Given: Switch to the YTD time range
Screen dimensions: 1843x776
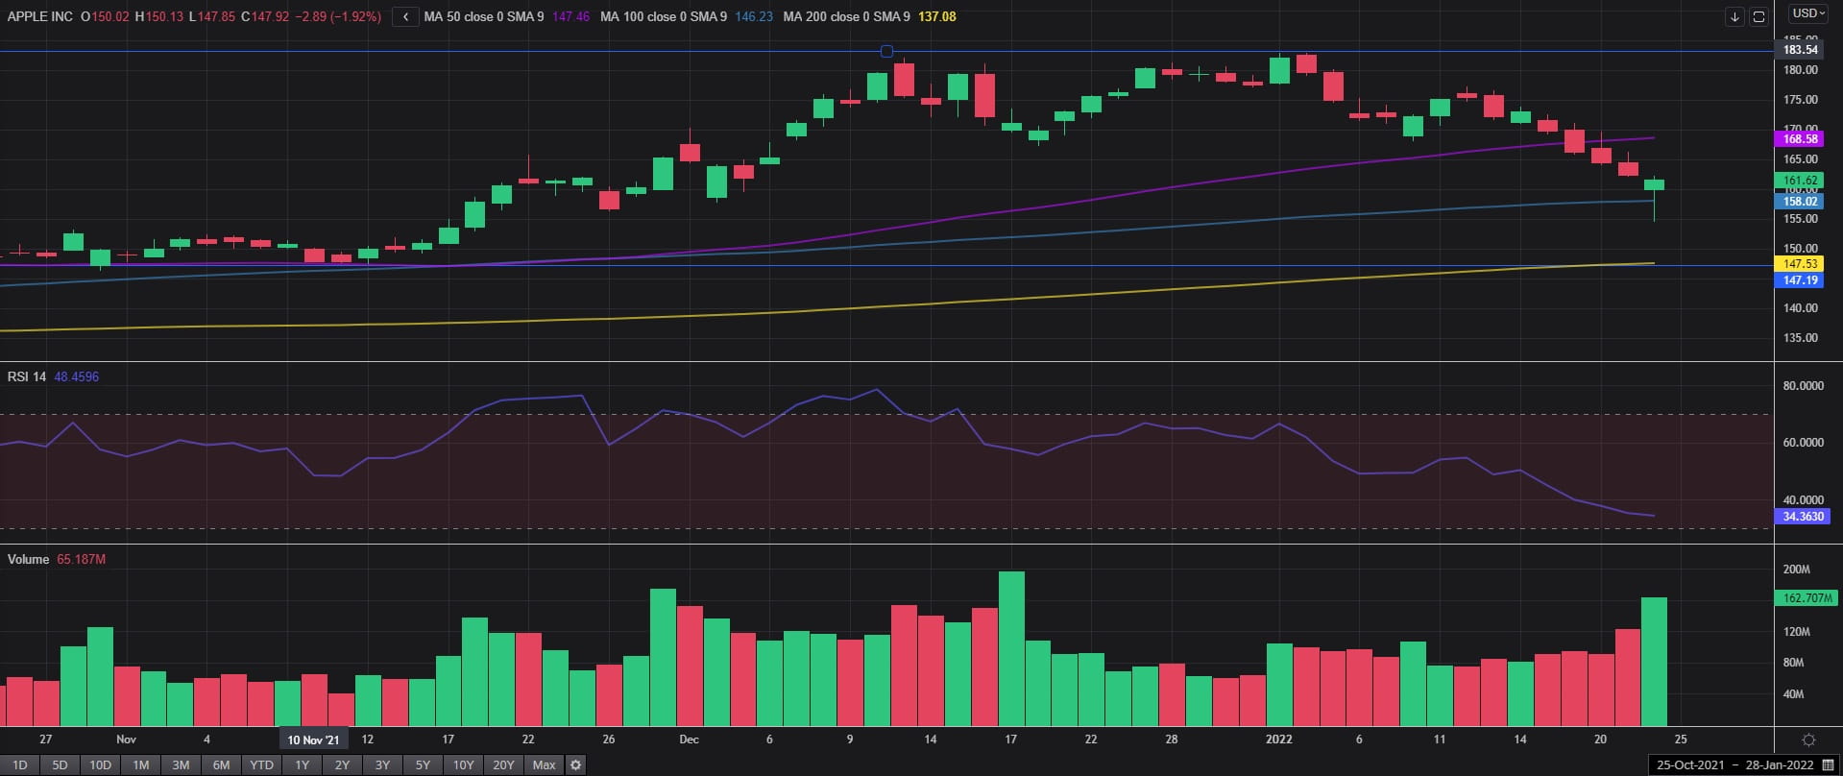Looking at the screenshot, I should point(261,765).
